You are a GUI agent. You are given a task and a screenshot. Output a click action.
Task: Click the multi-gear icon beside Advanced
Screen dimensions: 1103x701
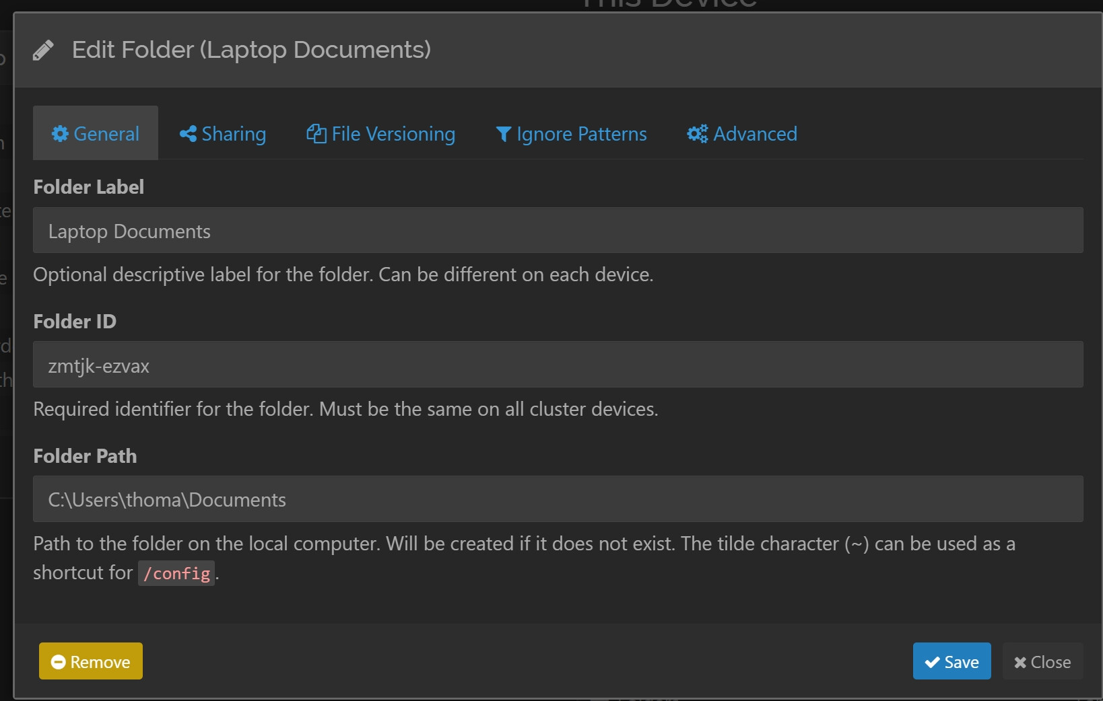[x=697, y=134]
